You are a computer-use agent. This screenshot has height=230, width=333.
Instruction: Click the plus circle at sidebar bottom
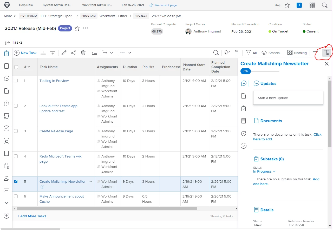click(x=7, y=216)
